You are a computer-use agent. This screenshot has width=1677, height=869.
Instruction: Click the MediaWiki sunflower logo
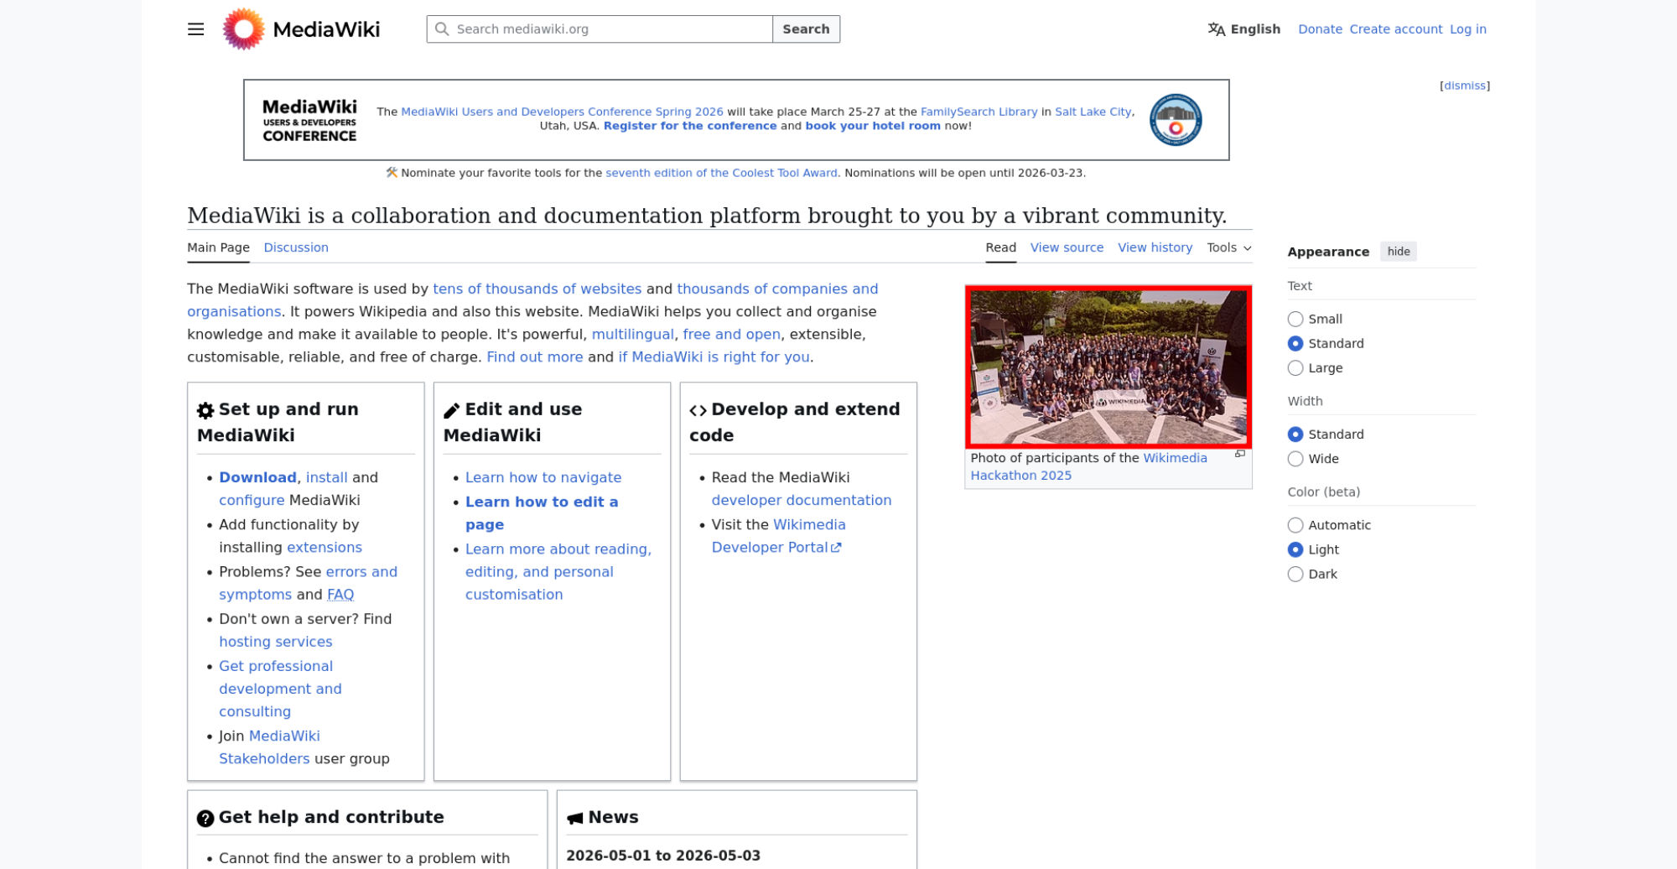243,29
